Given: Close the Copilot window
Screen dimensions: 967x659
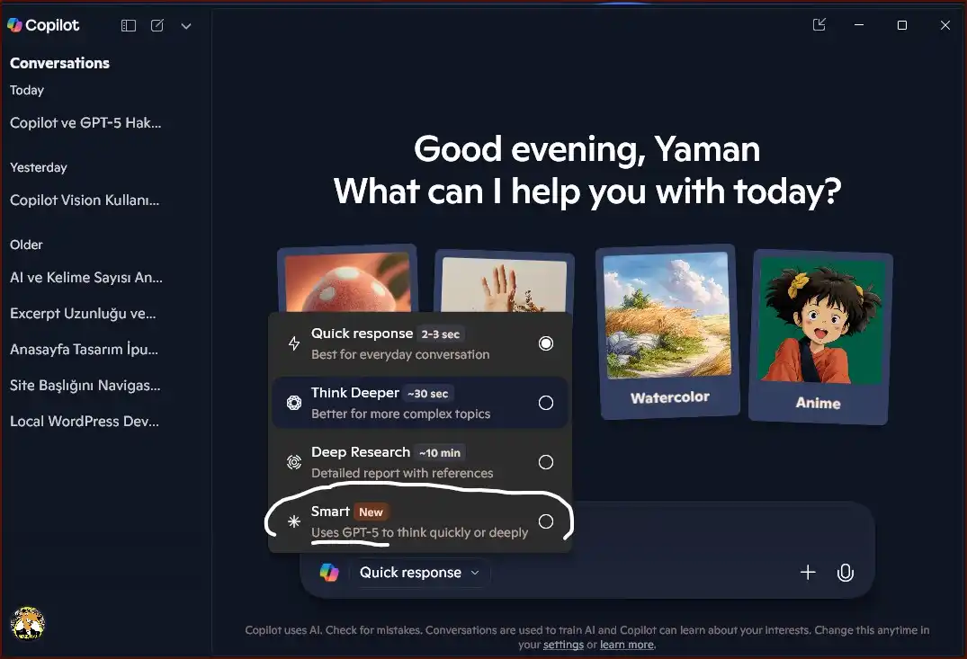Looking at the screenshot, I should pyautogui.click(x=945, y=25).
